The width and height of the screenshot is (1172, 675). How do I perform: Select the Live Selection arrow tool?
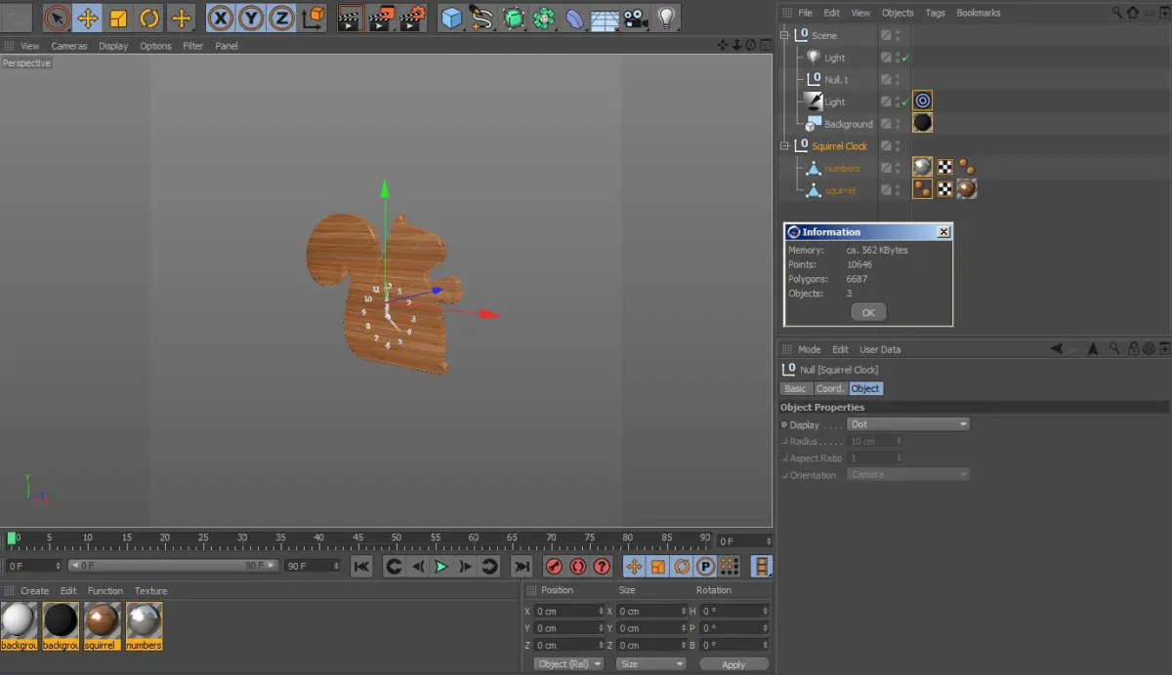[58, 18]
